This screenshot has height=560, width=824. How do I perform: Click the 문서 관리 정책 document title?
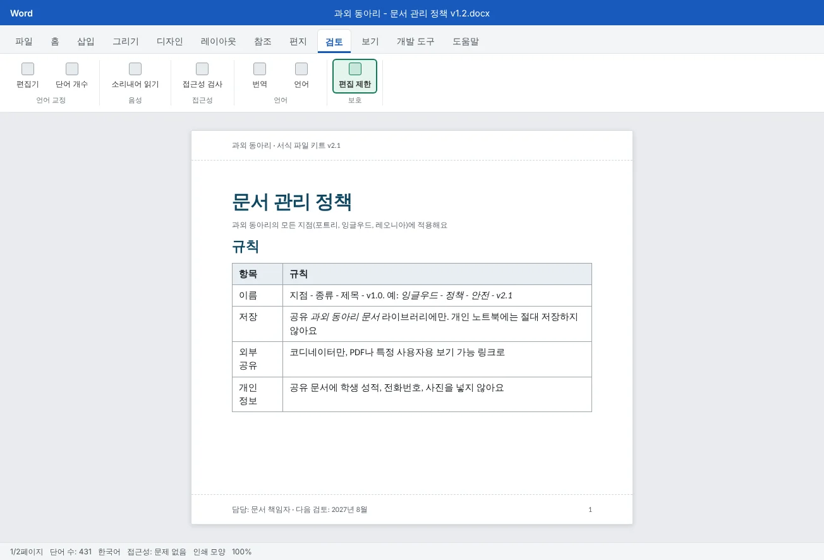pos(292,202)
